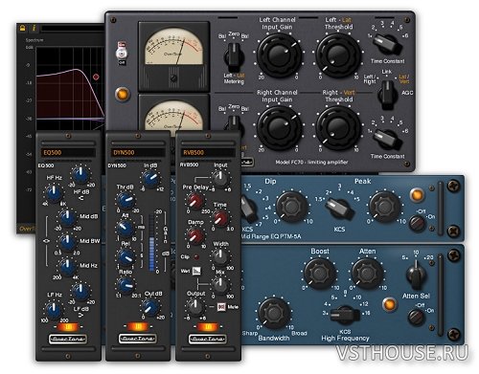479x374 pixels.
Task: Click the DYN500 Ratio knob
Action: click(125, 285)
